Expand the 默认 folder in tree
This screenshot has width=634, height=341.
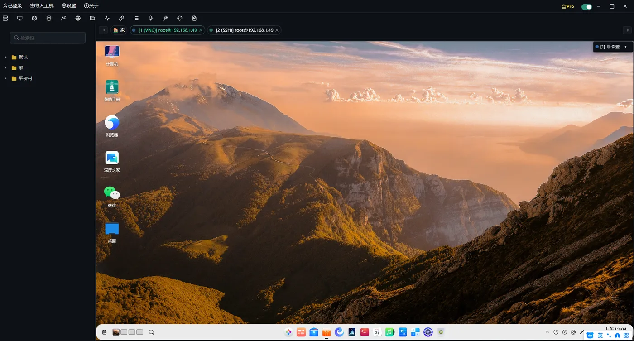(x=5, y=57)
